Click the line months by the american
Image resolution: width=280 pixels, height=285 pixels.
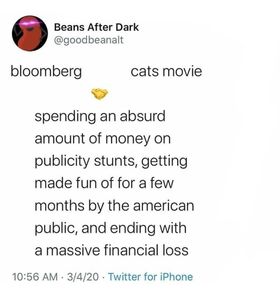(x=114, y=206)
